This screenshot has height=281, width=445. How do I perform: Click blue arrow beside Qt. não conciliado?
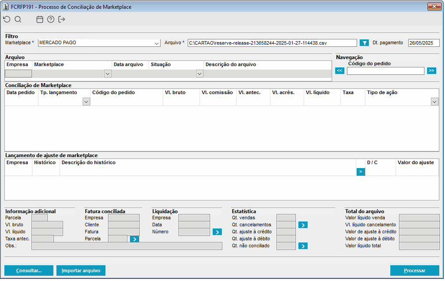click(x=303, y=246)
